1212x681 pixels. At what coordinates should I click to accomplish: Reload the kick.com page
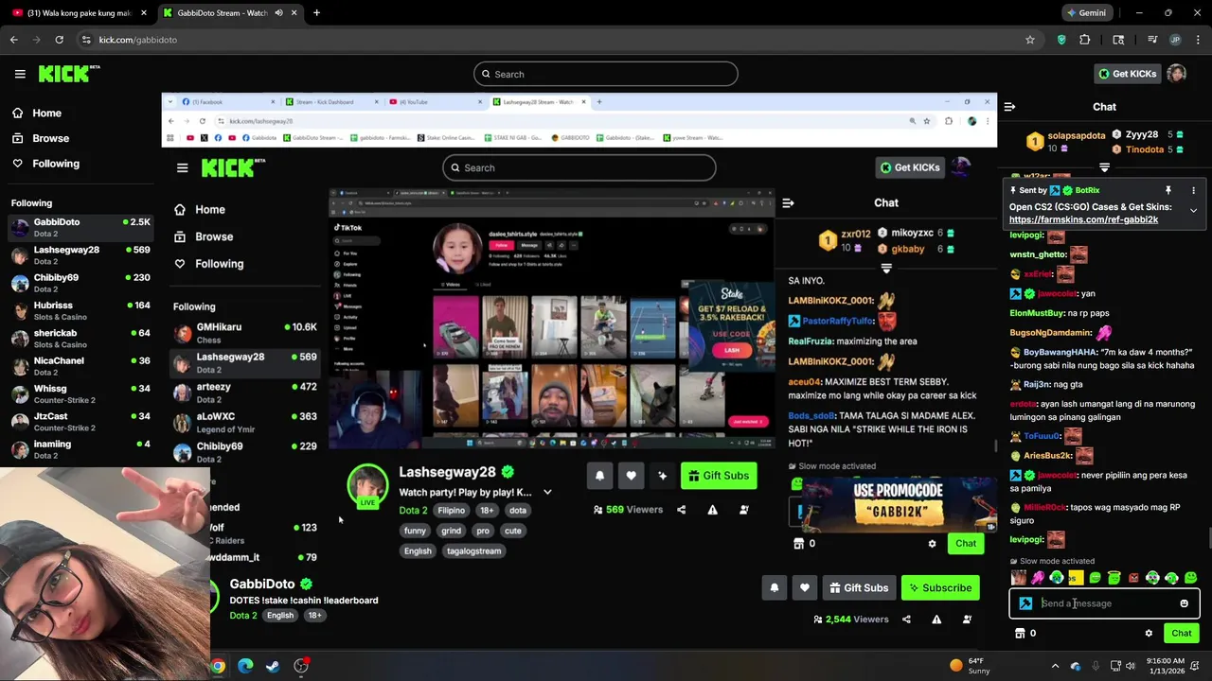point(59,40)
